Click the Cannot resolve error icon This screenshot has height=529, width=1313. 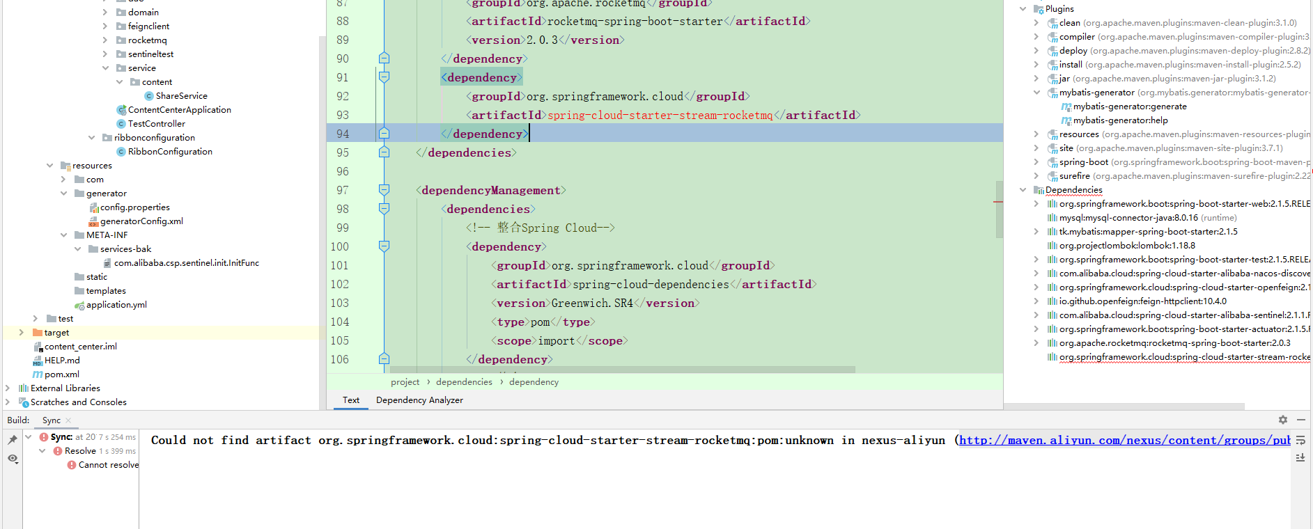pyautogui.click(x=72, y=465)
